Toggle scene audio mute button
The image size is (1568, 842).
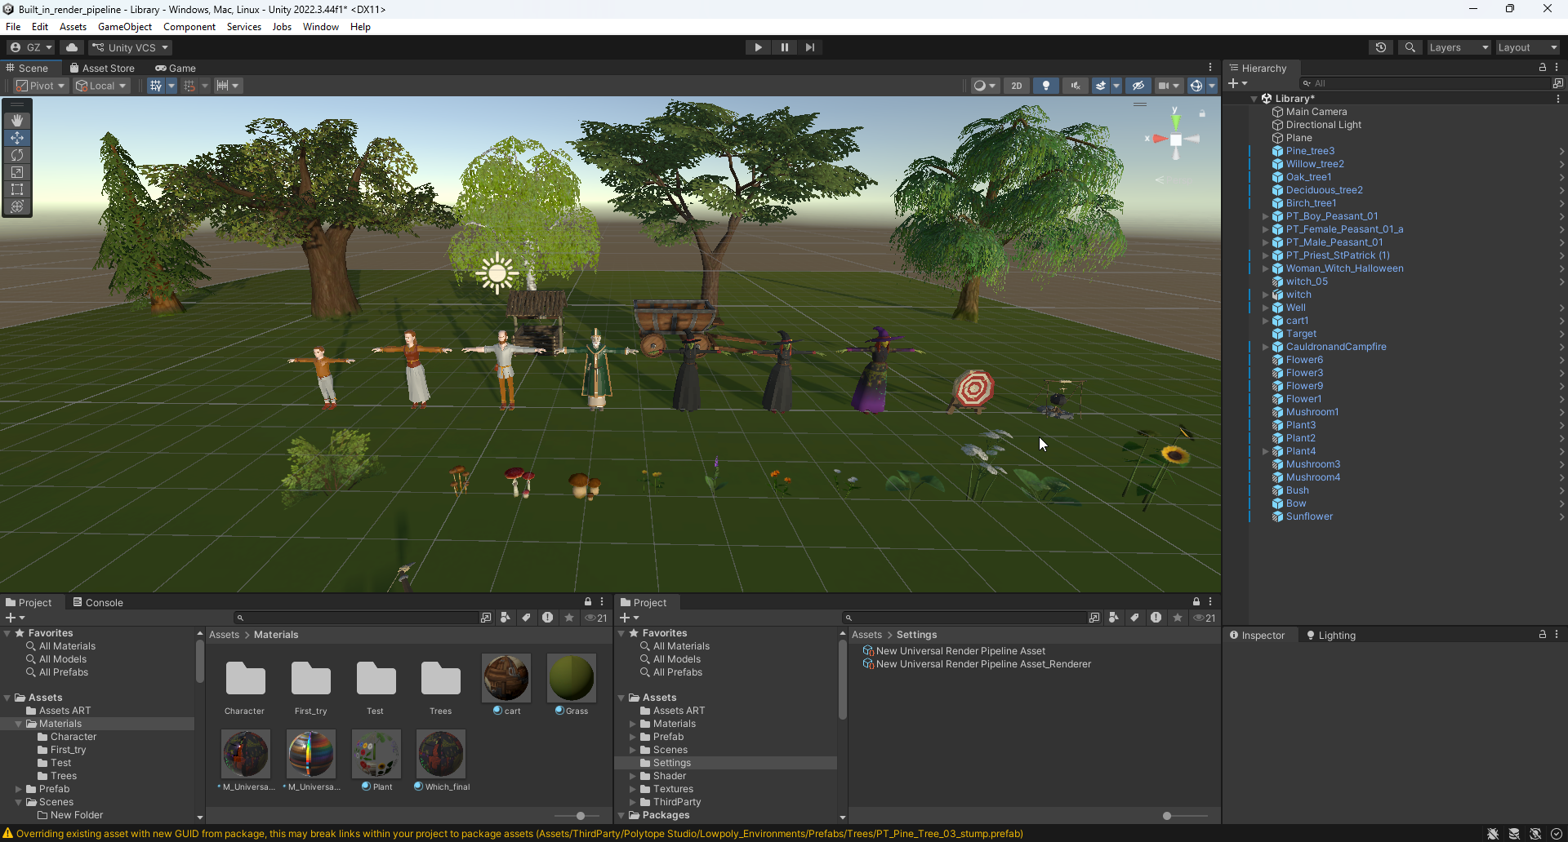pyautogui.click(x=1076, y=86)
